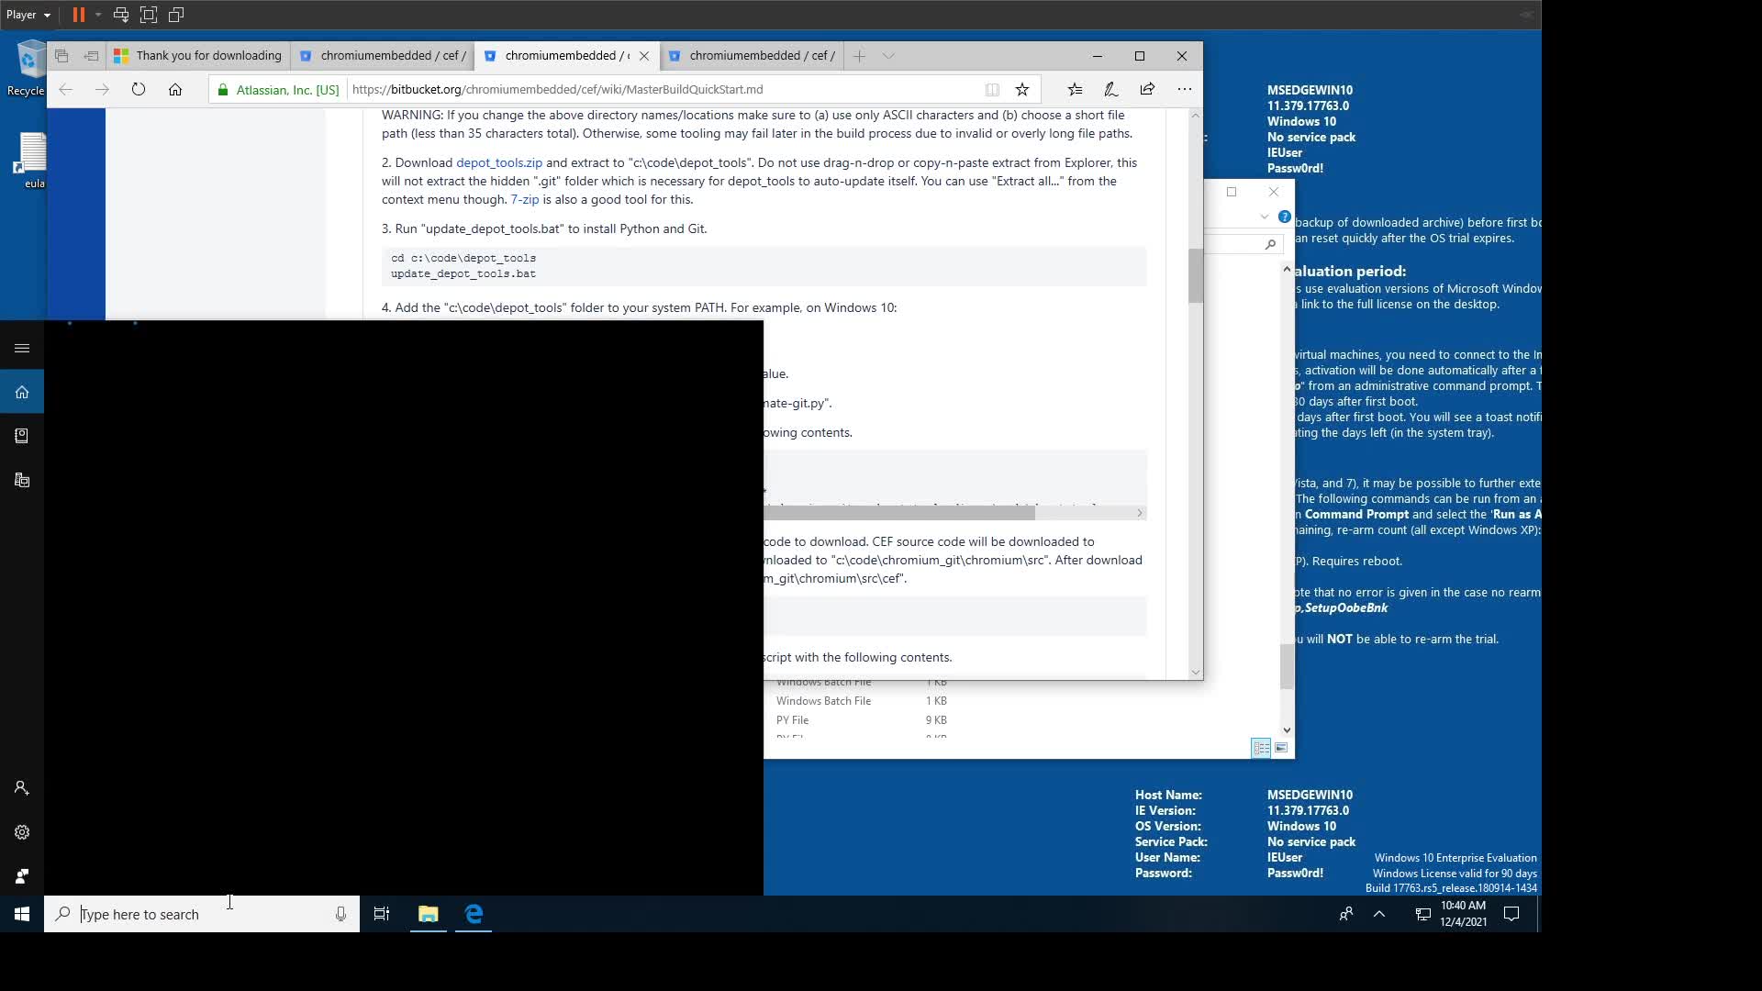Screen dimensions: 1762x991
Task: Open a new browser tab
Action: tap(859, 56)
